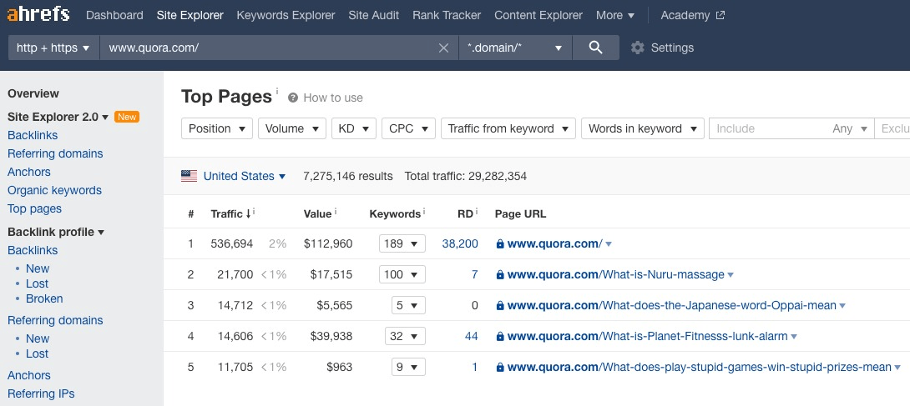910x406 pixels.
Task: Expand the 32 keywords dropdown
Action: pos(405,336)
